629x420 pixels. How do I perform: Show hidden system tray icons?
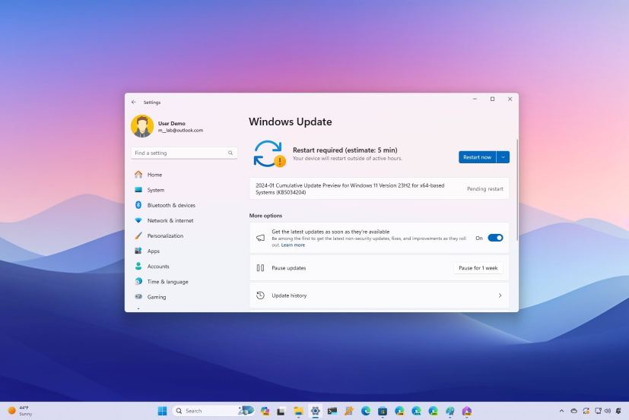click(x=561, y=411)
